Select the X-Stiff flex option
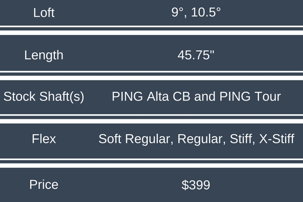Image resolution: width=303 pixels, height=202 pixels. [277, 139]
